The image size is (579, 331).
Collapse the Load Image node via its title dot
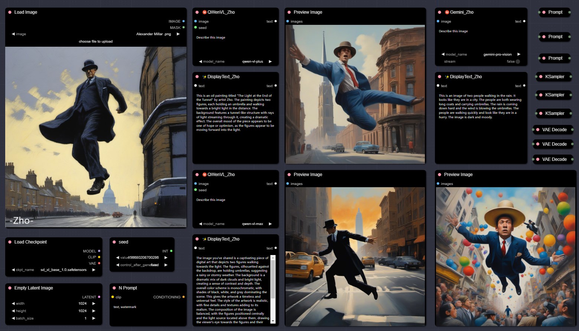coord(10,12)
